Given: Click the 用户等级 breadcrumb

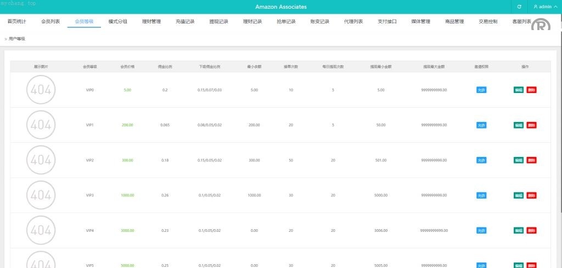Looking at the screenshot, I should (x=17, y=39).
